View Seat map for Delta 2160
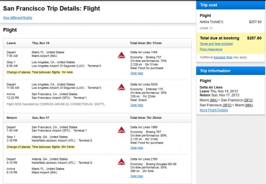Screen dimensions: 266x184 point(137,176)
